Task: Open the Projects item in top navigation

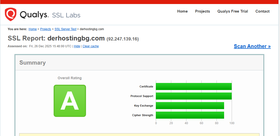Action: [202, 11]
